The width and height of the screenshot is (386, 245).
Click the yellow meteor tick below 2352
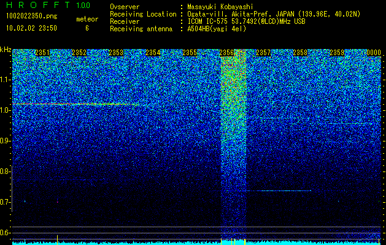pyautogui.click(x=57, y=239)
